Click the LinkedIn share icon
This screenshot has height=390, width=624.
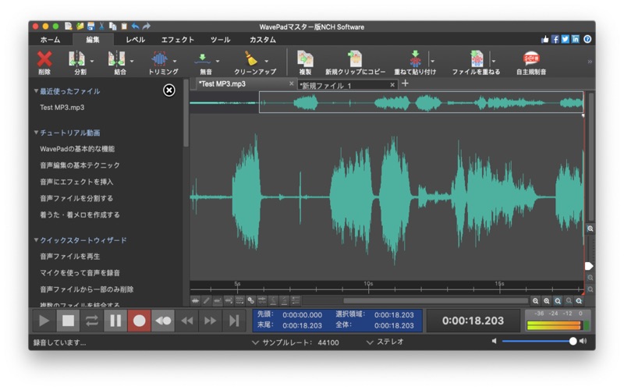(x=576, y=39)
